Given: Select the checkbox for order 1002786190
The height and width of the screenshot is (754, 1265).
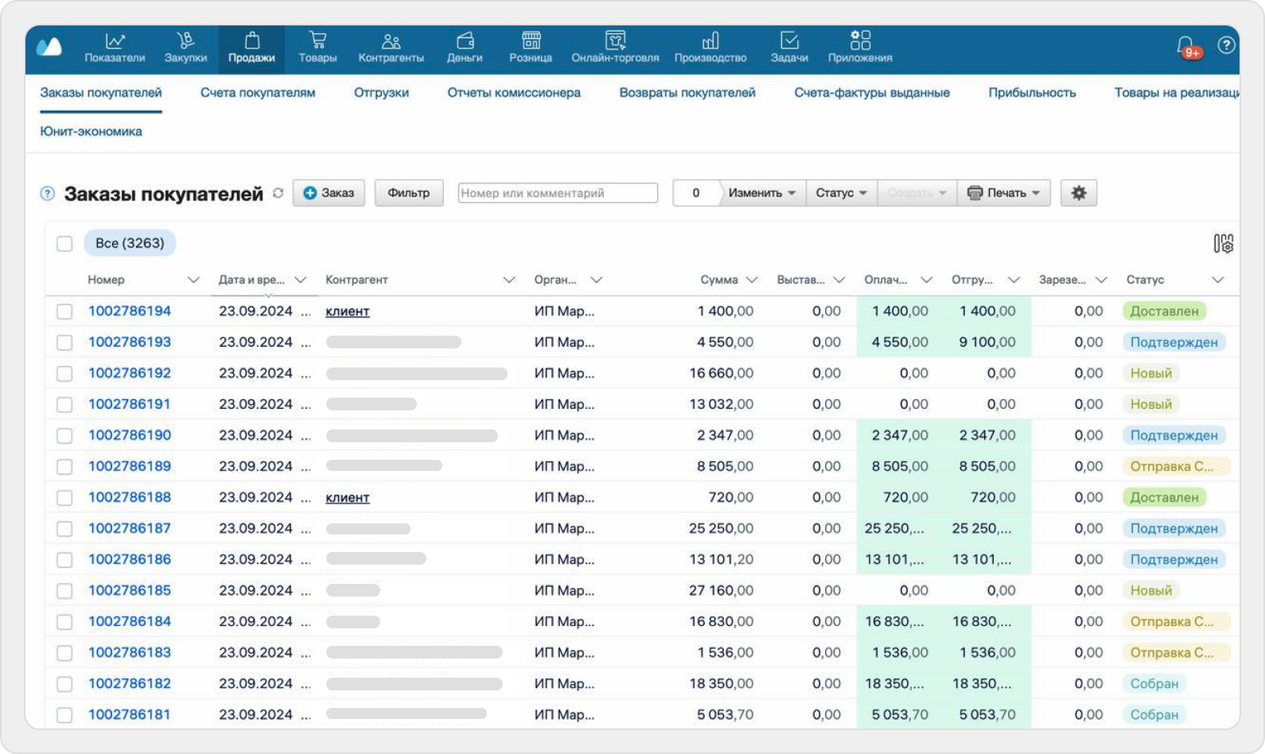Looking at the screenshot, I should tap(64, 436).
